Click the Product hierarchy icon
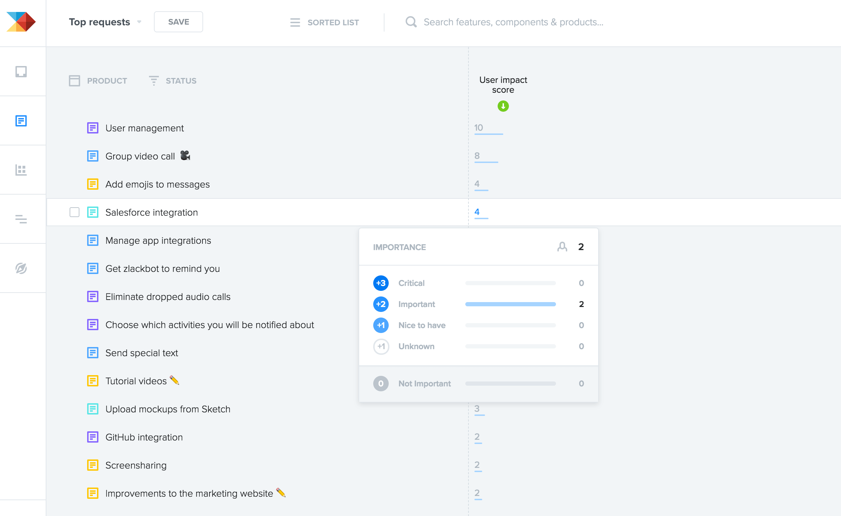The height and width of the screenshot is (516, 841). 75,81
